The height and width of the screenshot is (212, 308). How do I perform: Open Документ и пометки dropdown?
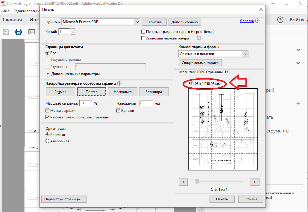pyautogui.click(x=245, y=54)
